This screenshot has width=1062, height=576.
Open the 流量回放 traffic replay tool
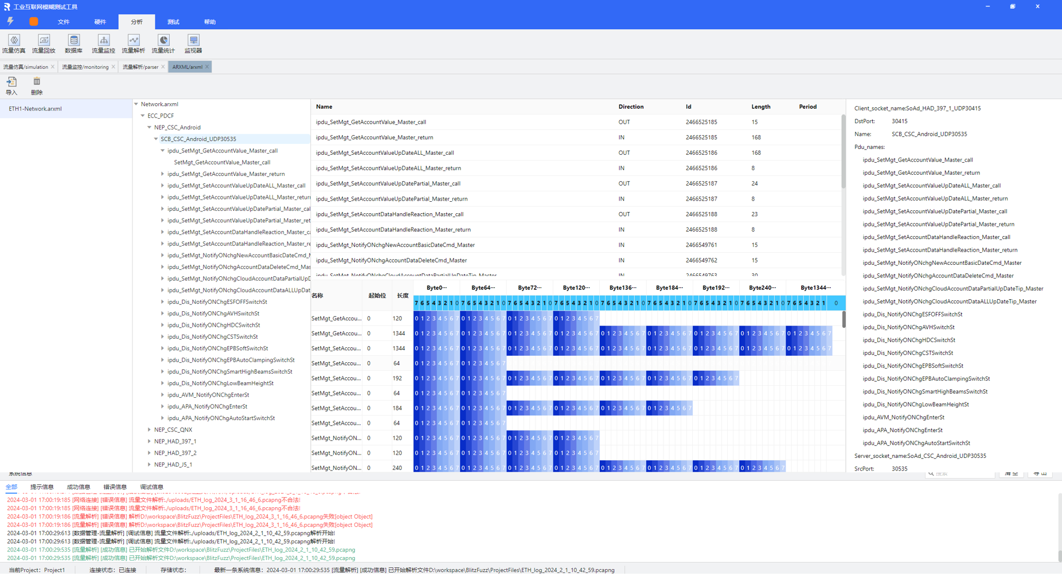[44, 44]
